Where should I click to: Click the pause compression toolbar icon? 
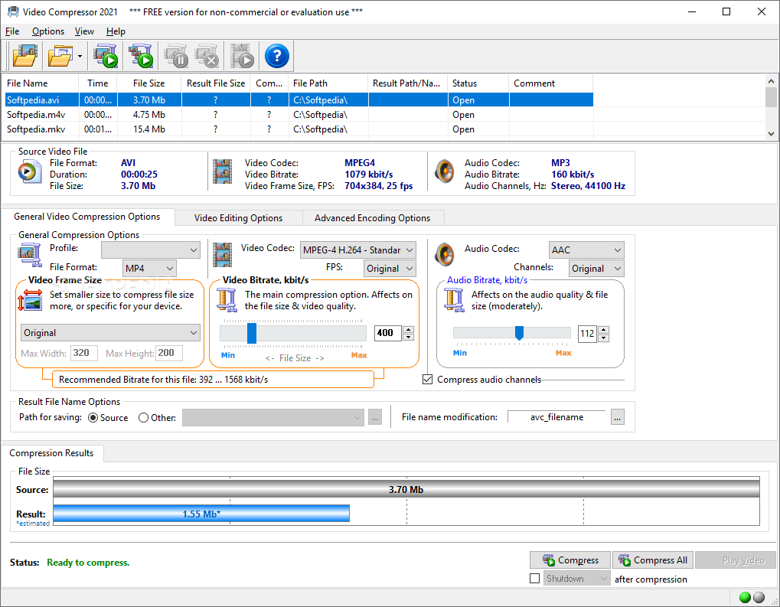(x=175, y=56)
